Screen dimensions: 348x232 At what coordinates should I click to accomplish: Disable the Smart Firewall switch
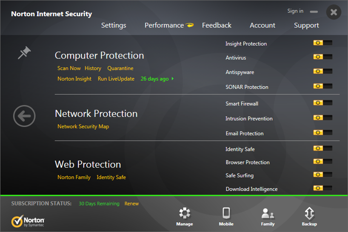click(x=322, y=103)
